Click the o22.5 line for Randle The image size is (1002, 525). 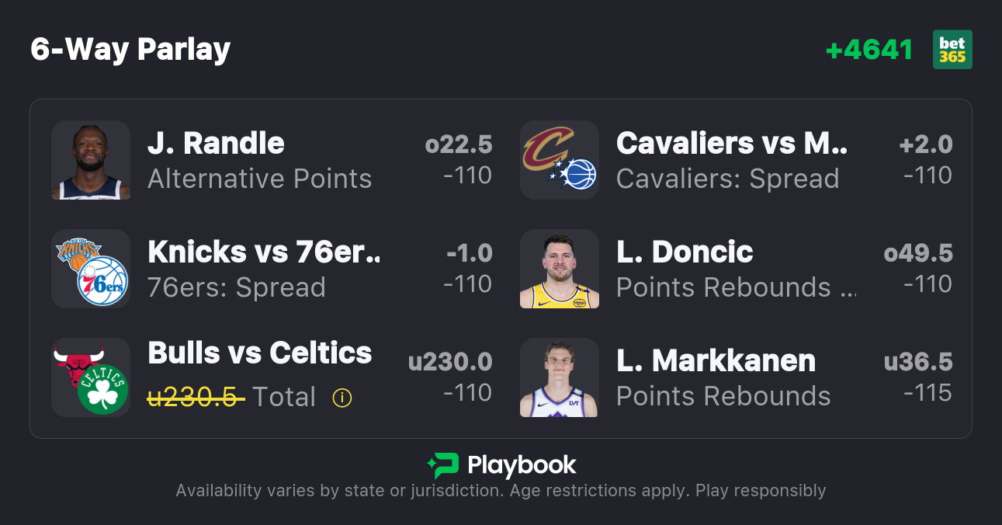click(x=459, y=144)
